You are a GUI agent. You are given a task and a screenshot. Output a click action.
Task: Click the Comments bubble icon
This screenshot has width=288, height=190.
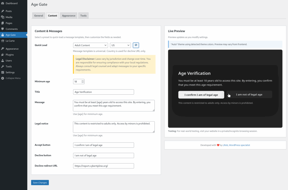click(x=3, y=29)
